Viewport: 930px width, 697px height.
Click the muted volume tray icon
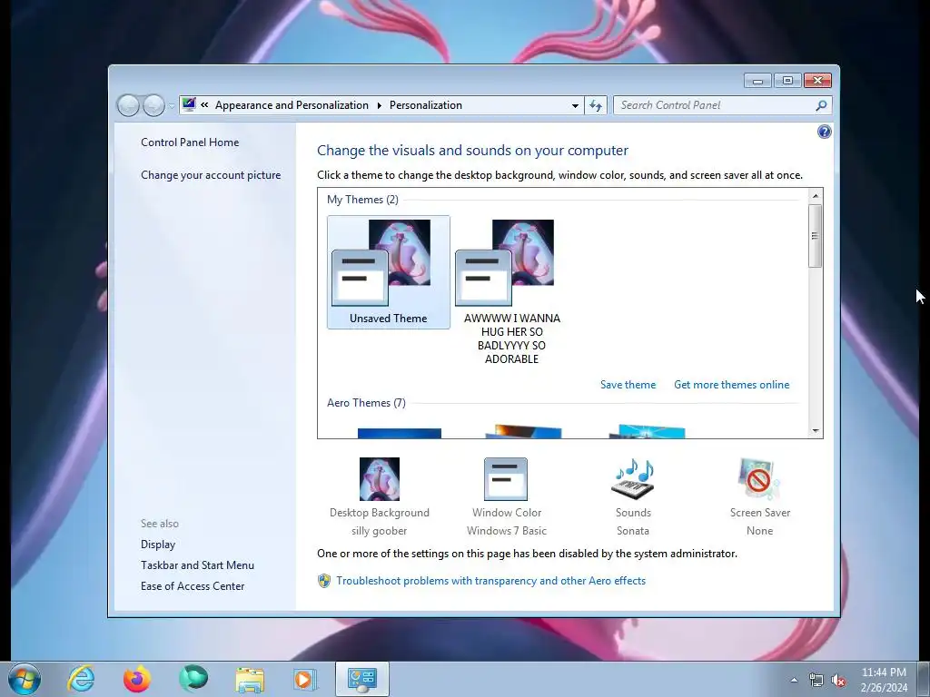(x=839, y=681)
